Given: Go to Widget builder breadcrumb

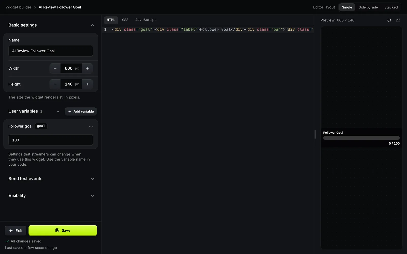Looking at the screenshot, I should tap(19, 7).
